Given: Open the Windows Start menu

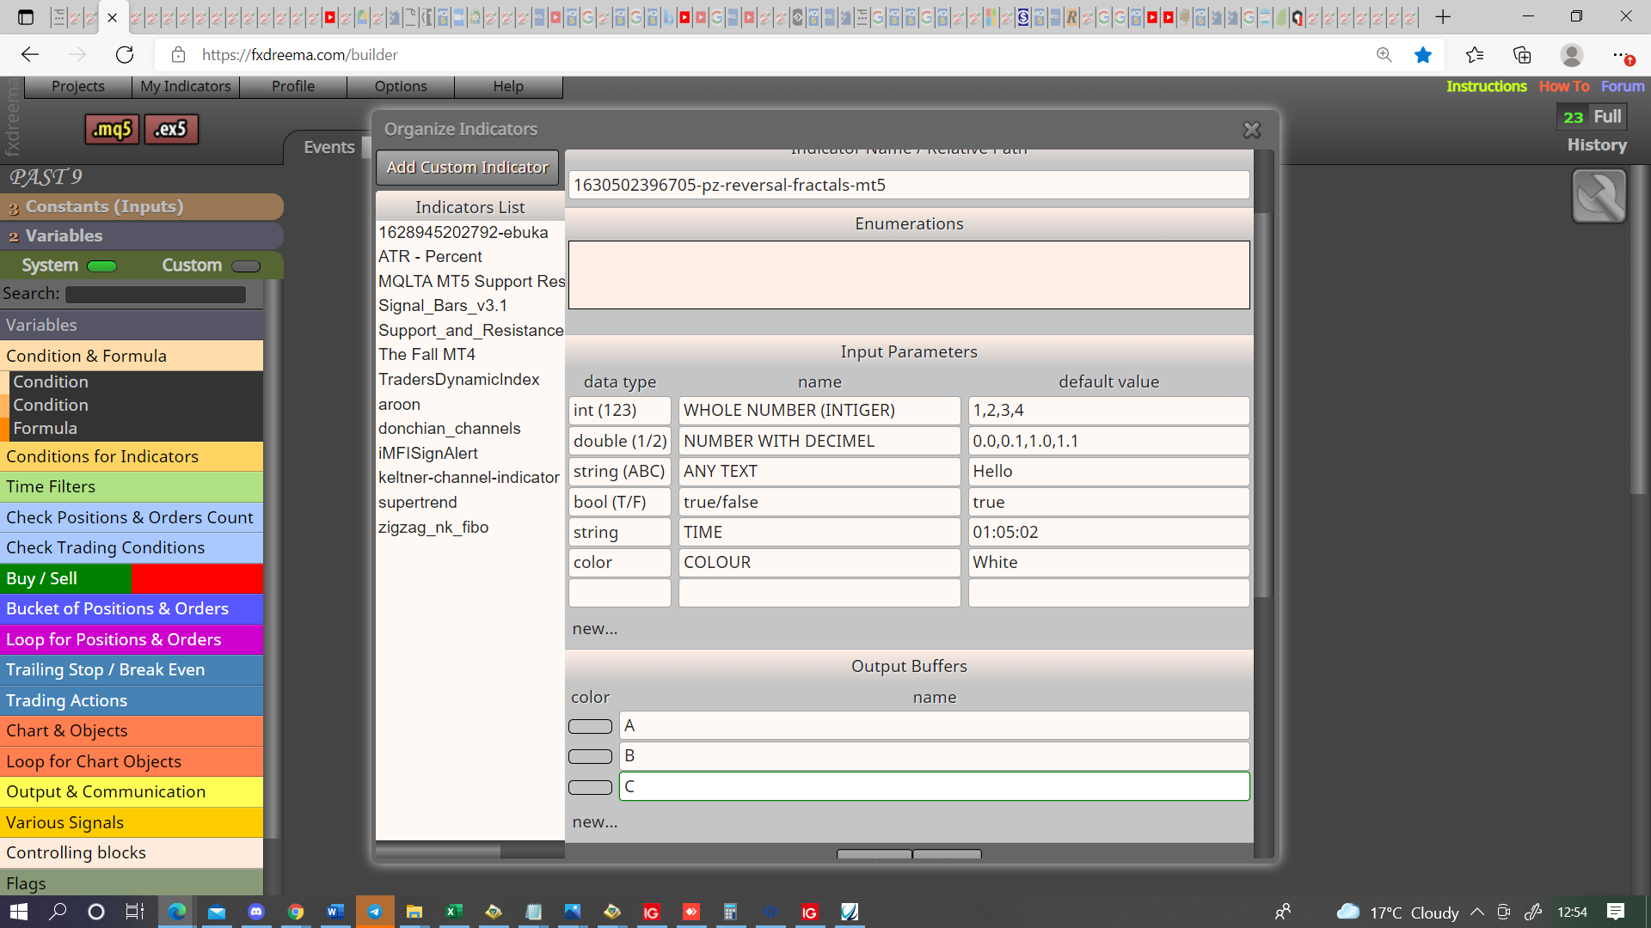Looking at the screenshot, I should click(19, 912).
